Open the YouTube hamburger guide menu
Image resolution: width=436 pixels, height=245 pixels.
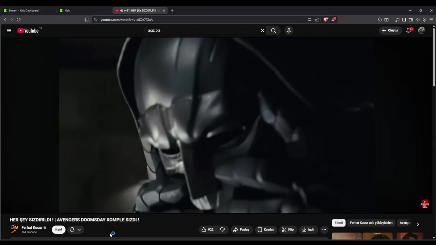click(9, 31)
